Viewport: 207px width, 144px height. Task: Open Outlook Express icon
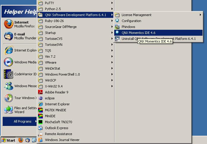(x=40, y=128)
